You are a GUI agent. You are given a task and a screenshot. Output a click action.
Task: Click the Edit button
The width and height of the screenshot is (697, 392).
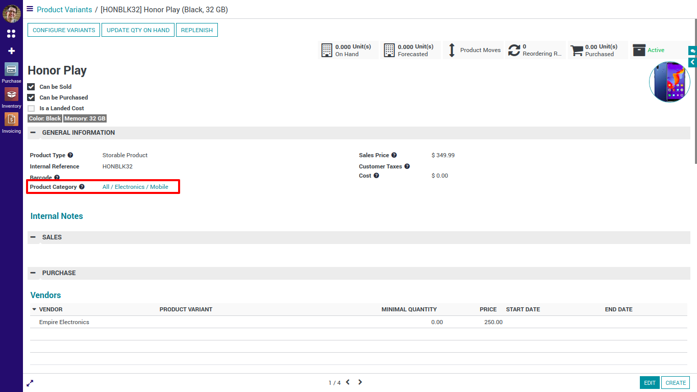(649, 383)
